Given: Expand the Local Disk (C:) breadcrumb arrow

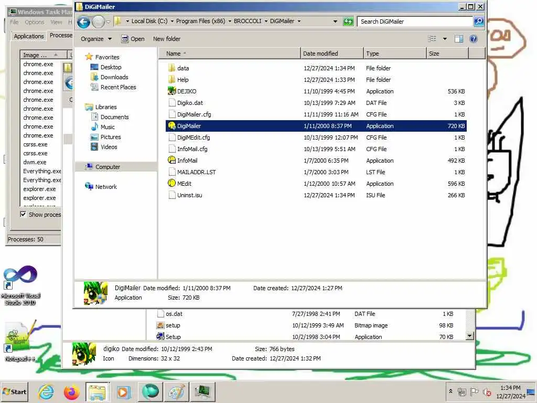Looking at the screenshot, I should pyautogui.click(x=172, y=21).
